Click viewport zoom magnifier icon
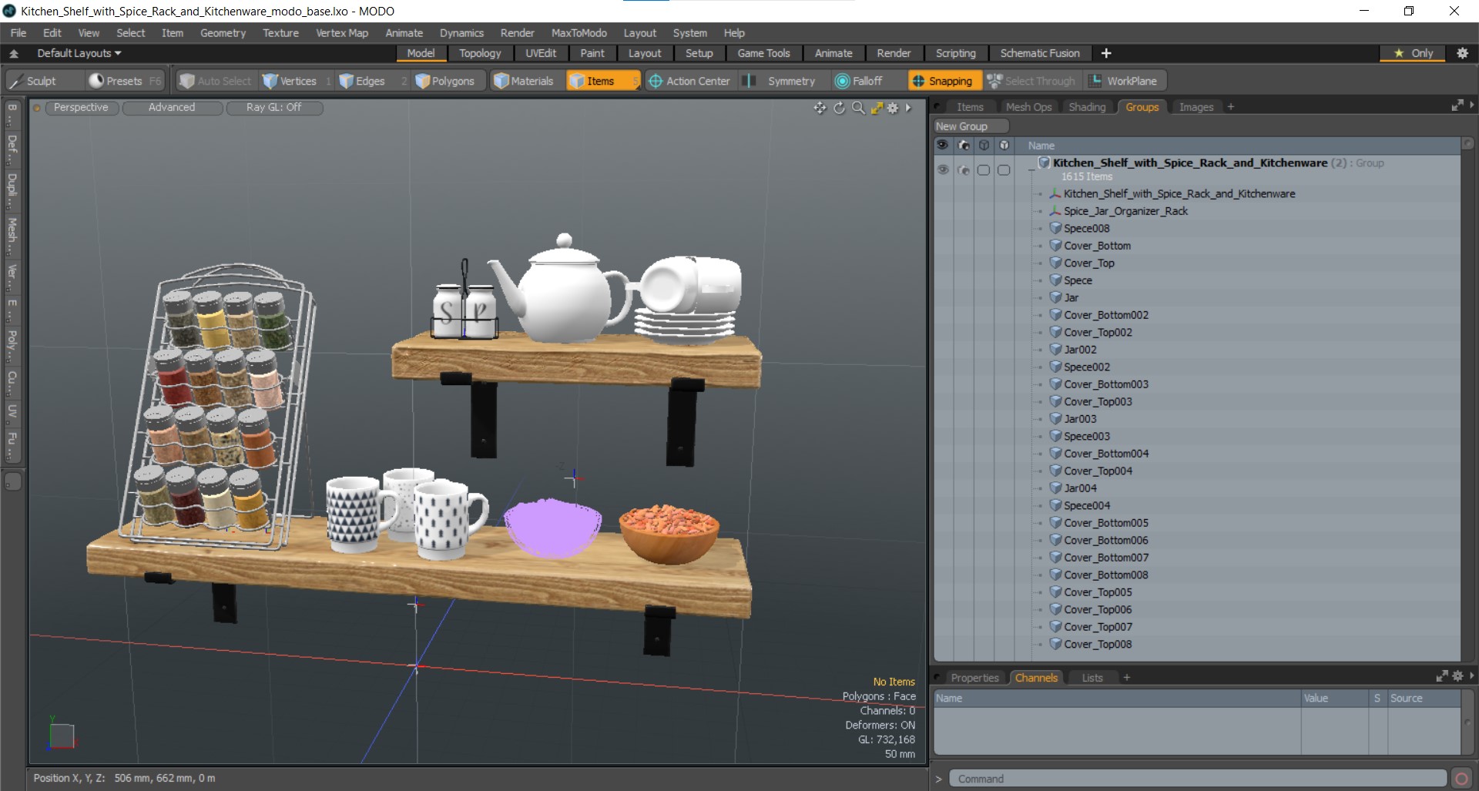This screenshot has height=791, width=1479. [858, 108]
